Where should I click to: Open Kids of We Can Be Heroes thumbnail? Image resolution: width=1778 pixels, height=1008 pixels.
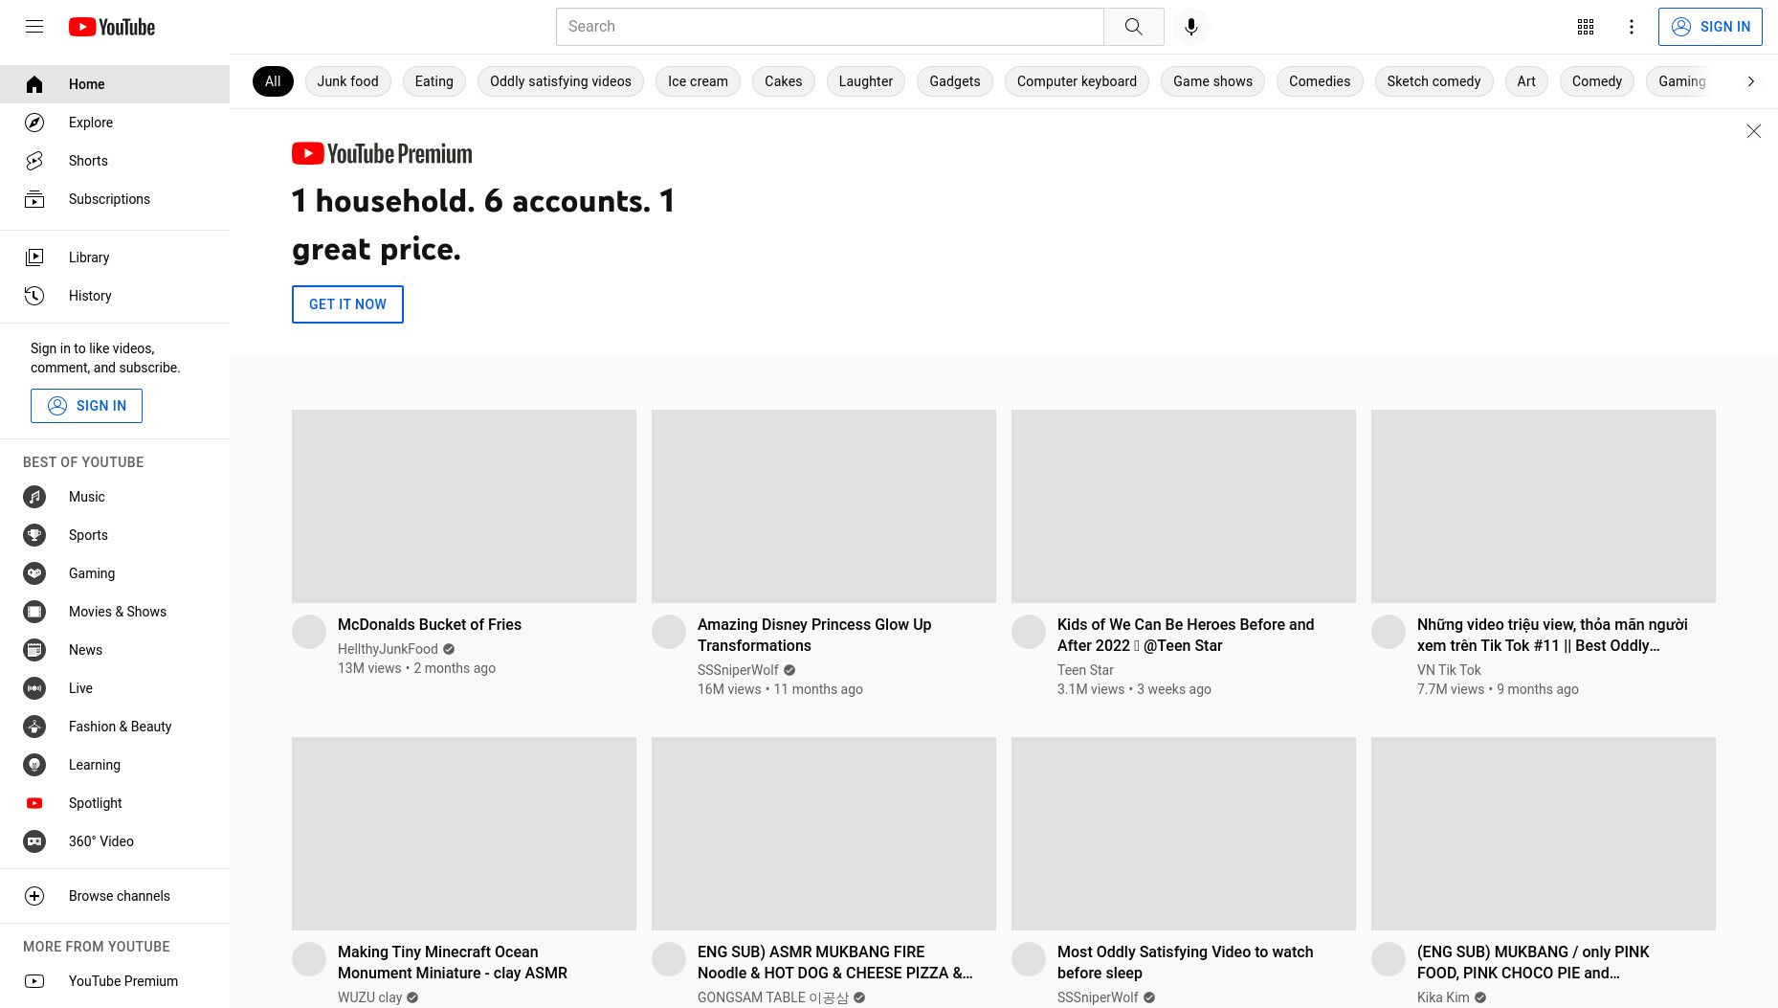pos(1184,506)
